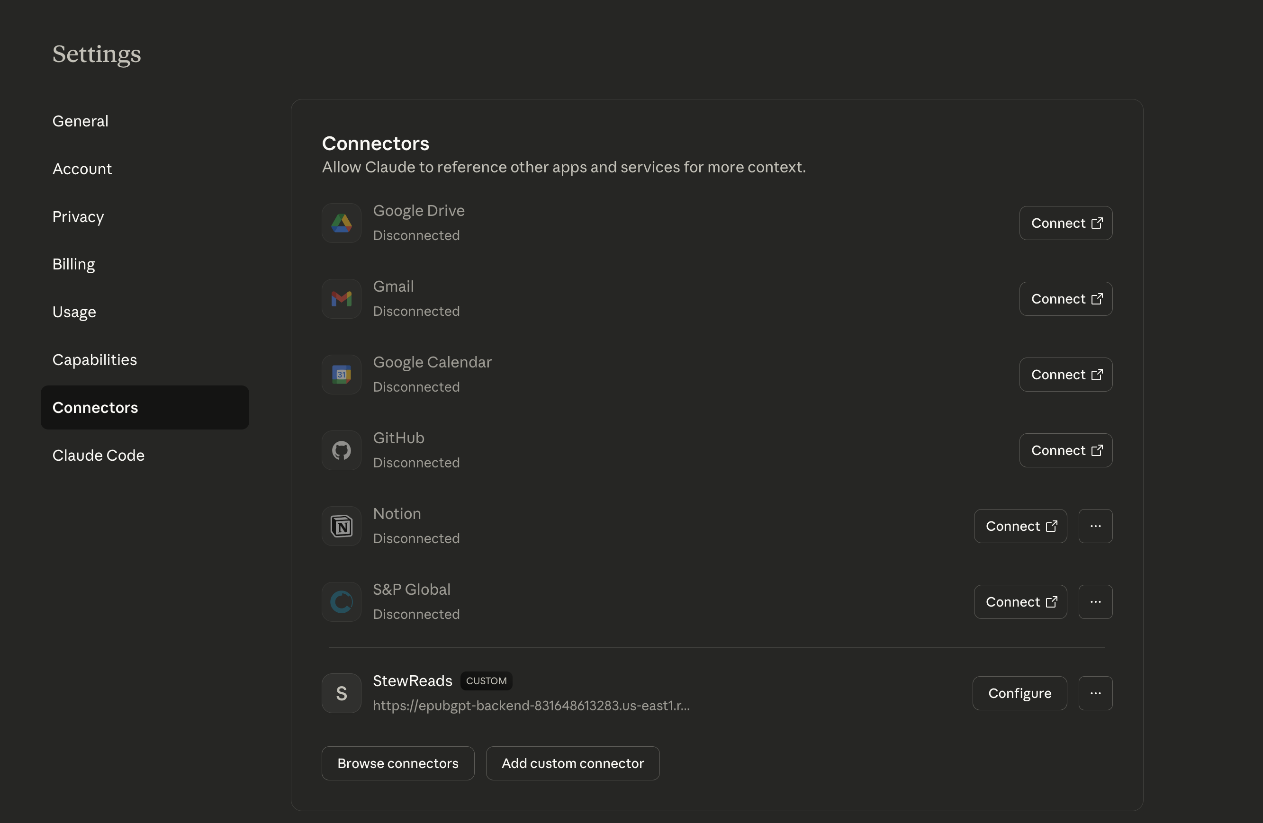The image size is (1263, 823).
Task: Click the Connectors section heading
Action: tap(375, 144)
